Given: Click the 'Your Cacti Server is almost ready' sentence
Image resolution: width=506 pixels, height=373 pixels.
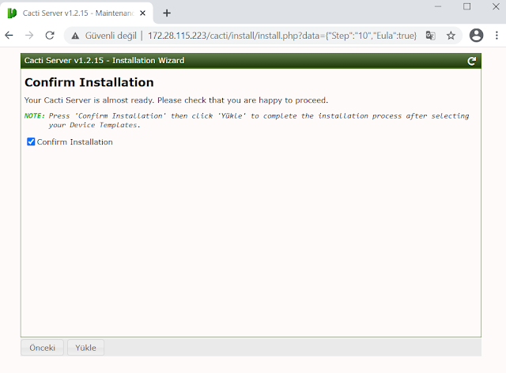Looking at the screenshot, I should click(x=176, y=100).
